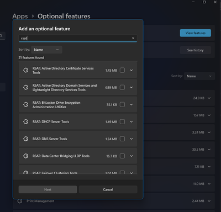Click the RSAT BitLocker Drive Encryption feature icon
This screenshot has height=212, width=221.
tap(25, 104)
